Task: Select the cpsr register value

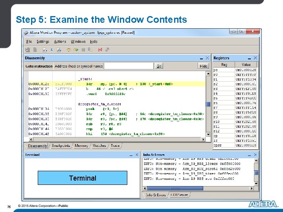Action: [x=246, y=145]
